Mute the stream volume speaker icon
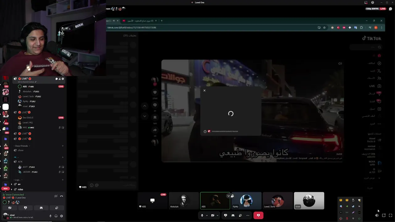 click(x=377, y=215)
